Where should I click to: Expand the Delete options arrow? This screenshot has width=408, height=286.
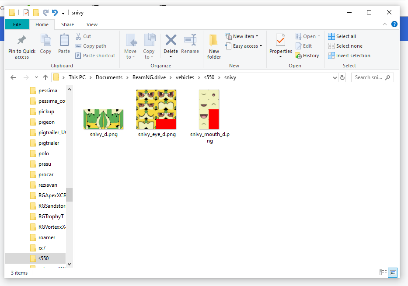tap(171, 57)
